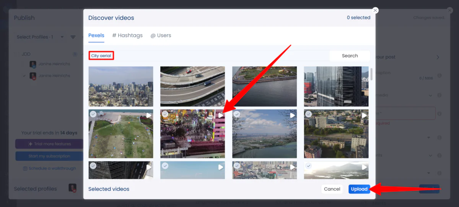
Task: Click the Search button
Action: [350, 56]
